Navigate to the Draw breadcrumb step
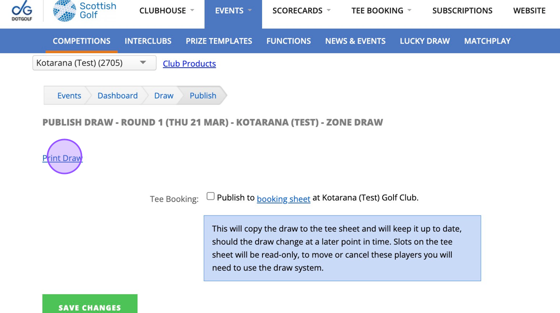Viewport: 560px width, 313px height. [x=164, y=96]
